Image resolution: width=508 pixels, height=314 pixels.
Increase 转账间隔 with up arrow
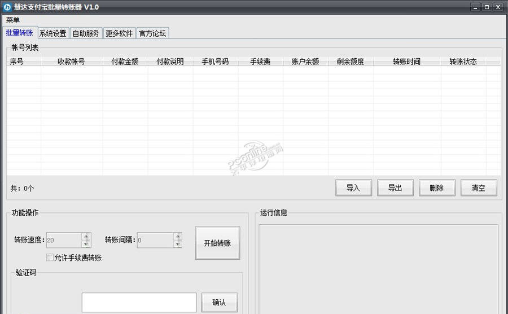(178, 236)
